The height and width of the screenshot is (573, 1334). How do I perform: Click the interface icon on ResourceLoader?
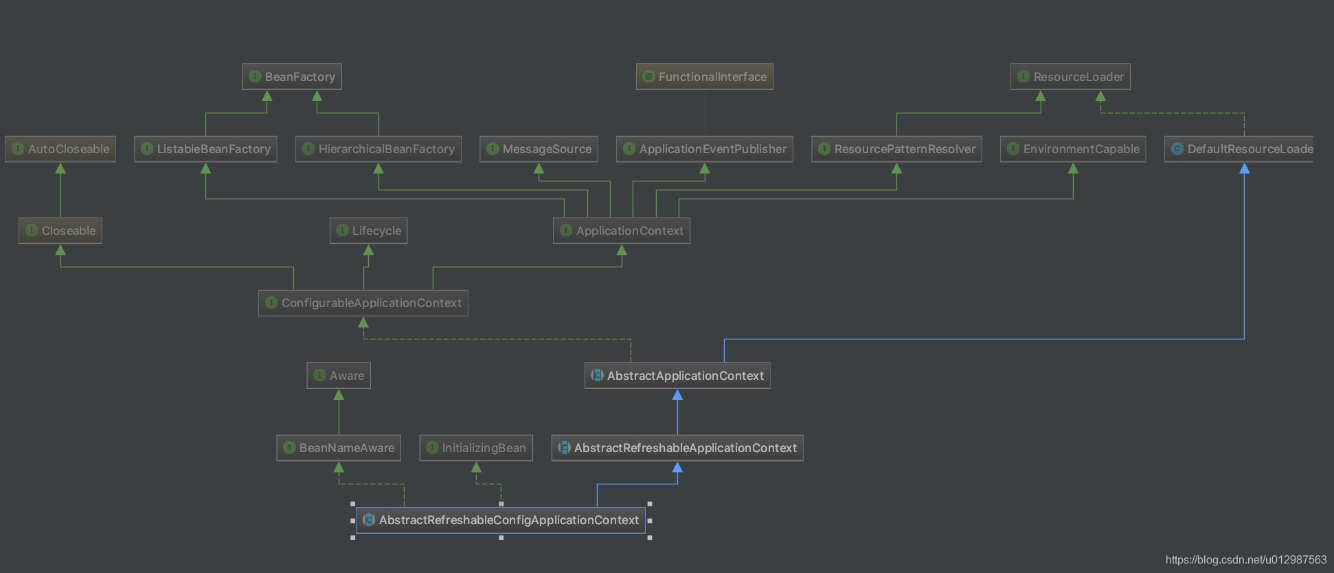(1024, 76)
